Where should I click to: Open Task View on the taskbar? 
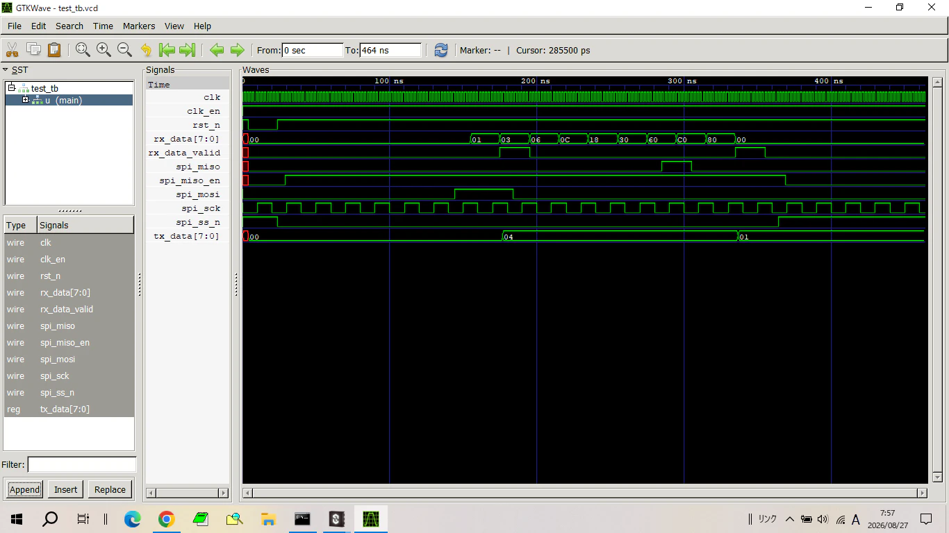click(x=83, y=519)
